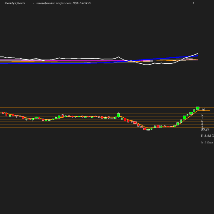Click "munafasutra.tbrjar.com BSE 540492" header text
214x214 pixels.
[64, 3]
